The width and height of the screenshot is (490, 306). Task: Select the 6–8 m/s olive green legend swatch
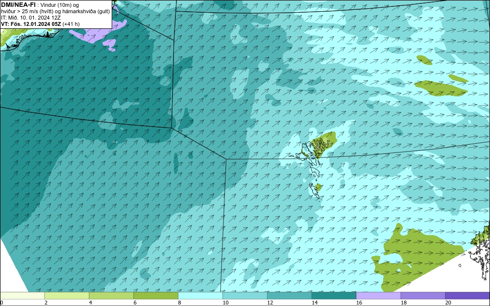point(156,295)
